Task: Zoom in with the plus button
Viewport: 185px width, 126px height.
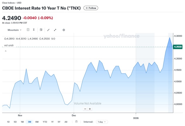Action: point(90,109)
